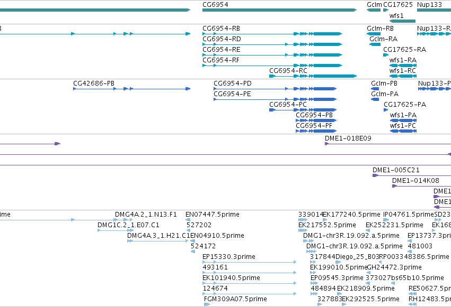
Task: Select Gclm-RB transcript label
Action: pos(380,29)
